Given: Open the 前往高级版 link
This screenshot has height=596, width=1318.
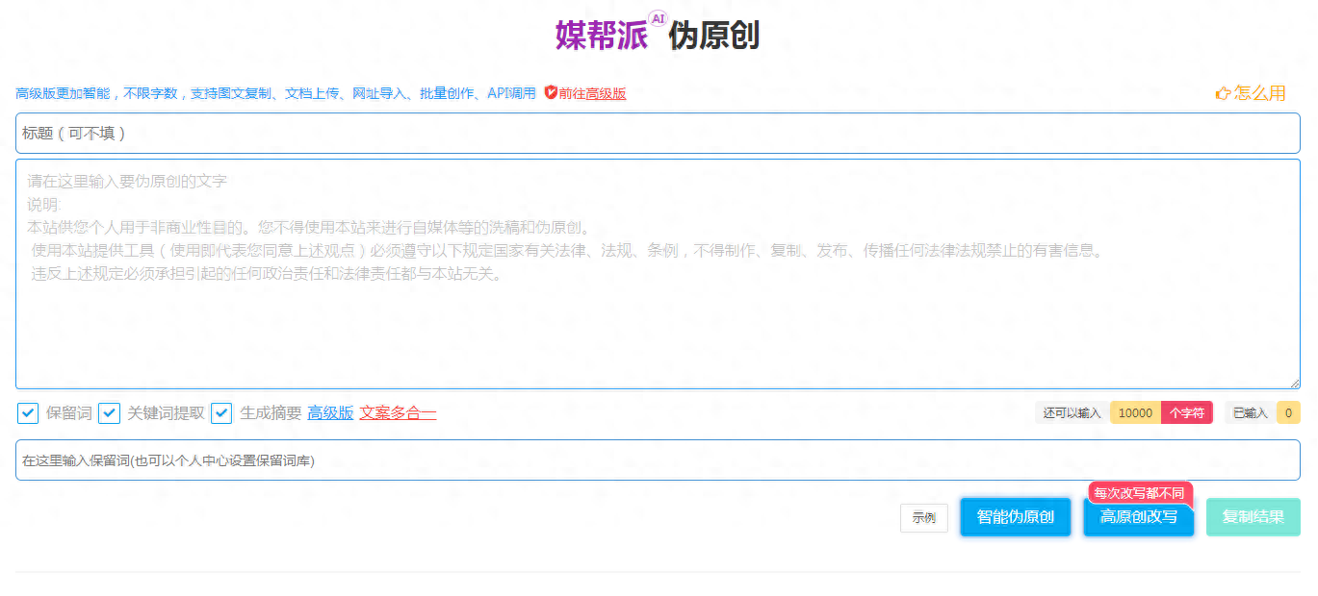Looking at the screenshot, I should (592, 93).
